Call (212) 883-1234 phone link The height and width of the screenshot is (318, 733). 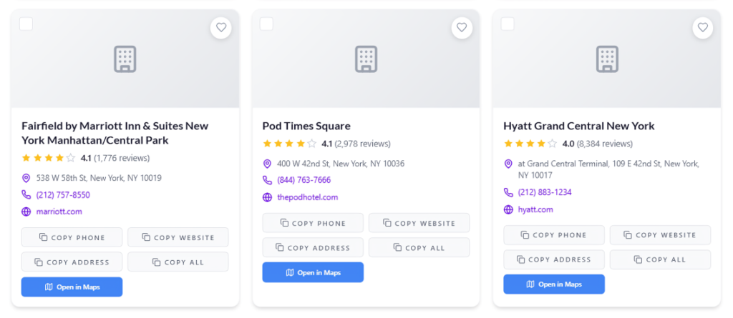pyautogui.click(x=545, y=192)
